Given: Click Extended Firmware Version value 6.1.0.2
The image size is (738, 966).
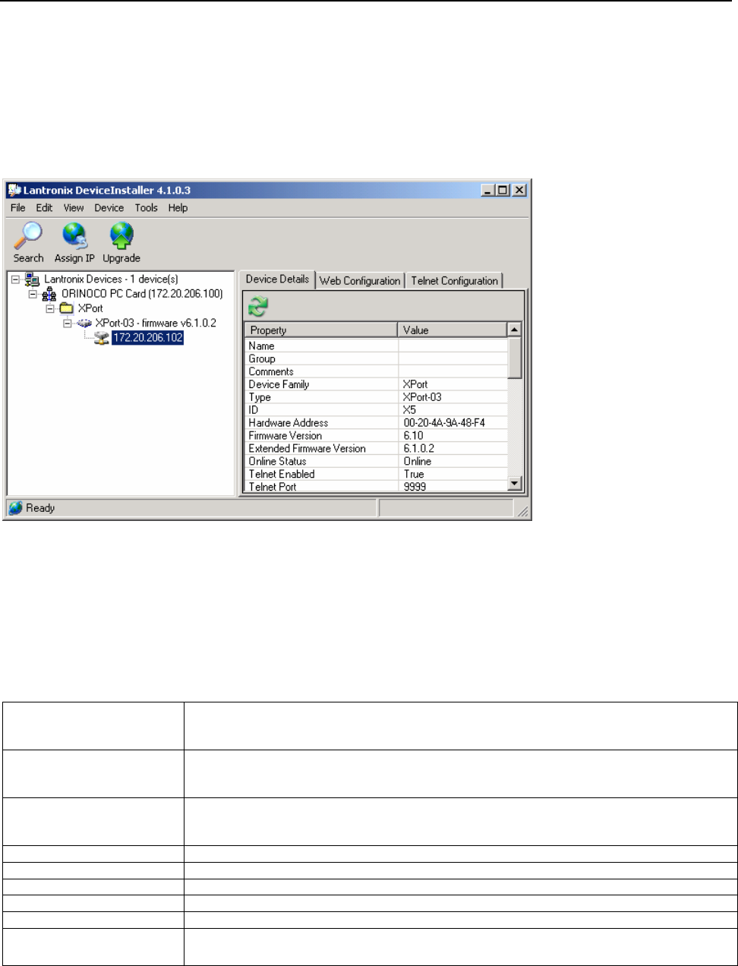Looking at the screenshot, I should coord(418,449).
